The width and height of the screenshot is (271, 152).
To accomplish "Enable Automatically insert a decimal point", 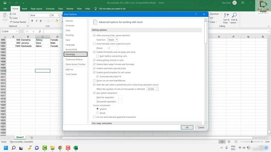I will [94, 43].
